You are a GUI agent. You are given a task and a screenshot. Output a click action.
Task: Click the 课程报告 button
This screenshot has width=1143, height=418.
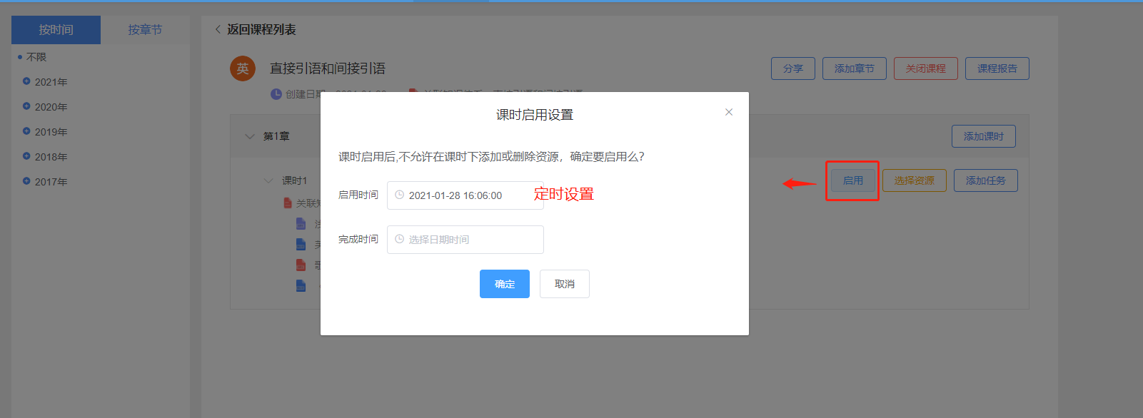[x=997, y=68]
